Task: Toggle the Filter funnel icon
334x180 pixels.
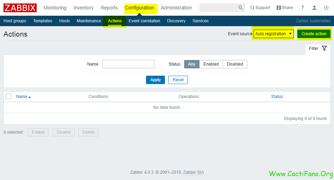Action: [x=324, y=48]
